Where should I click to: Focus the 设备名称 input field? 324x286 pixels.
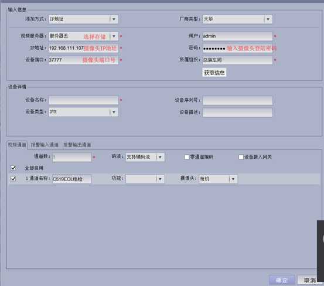(83, 100)
